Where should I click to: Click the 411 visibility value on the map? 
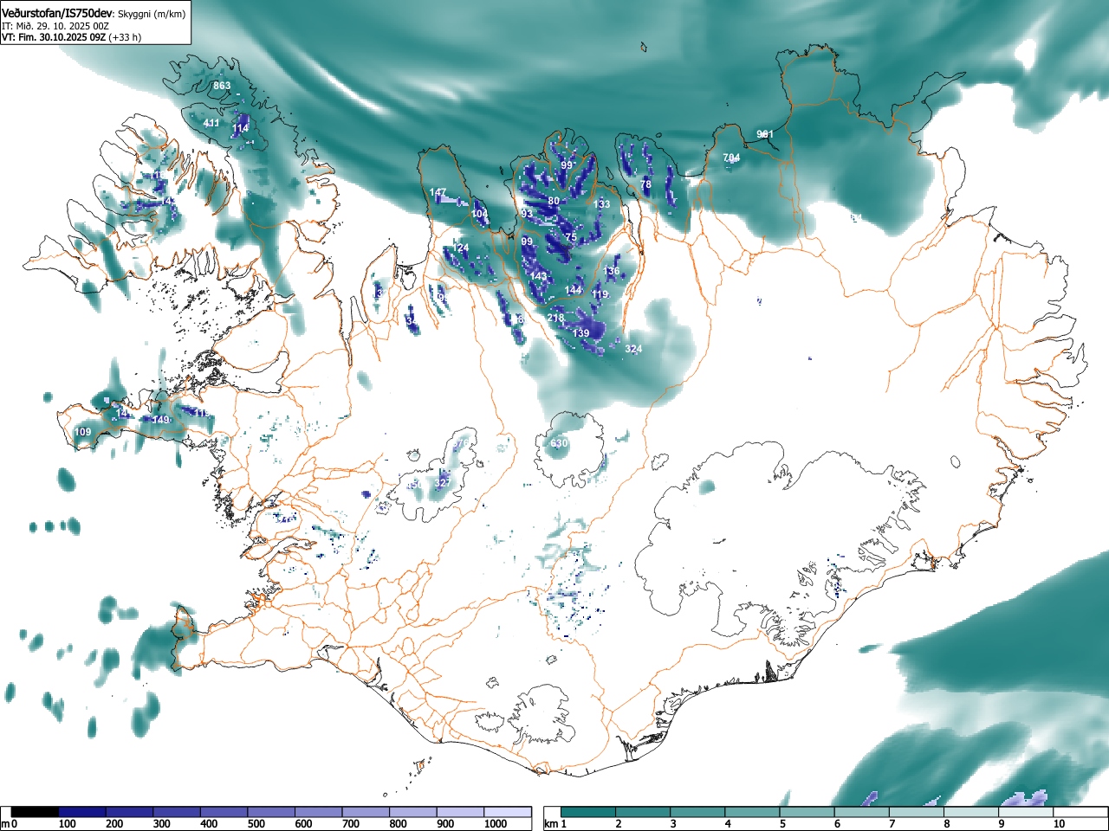(x=211, y=123)
